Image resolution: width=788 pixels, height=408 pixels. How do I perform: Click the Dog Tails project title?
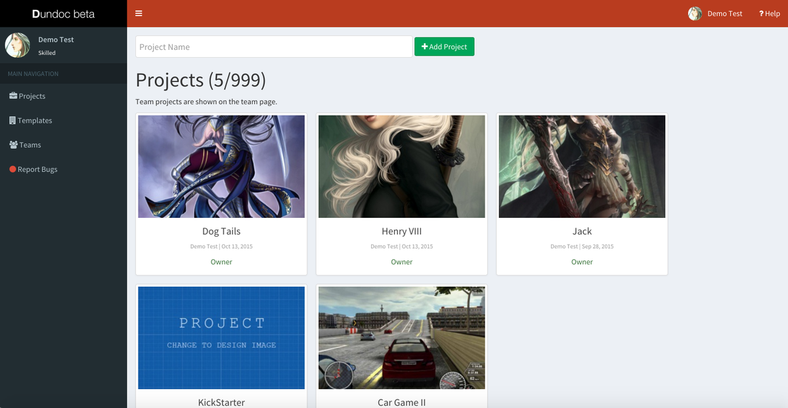pos(221,231)
